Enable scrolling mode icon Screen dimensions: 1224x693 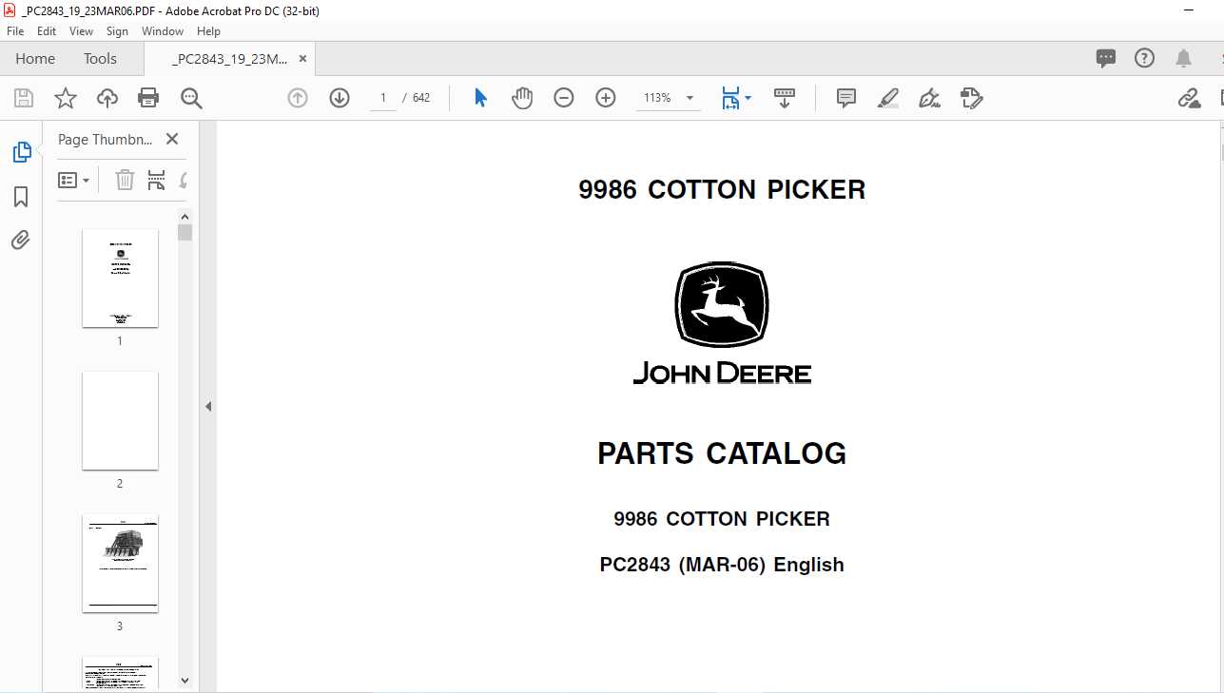785,98
